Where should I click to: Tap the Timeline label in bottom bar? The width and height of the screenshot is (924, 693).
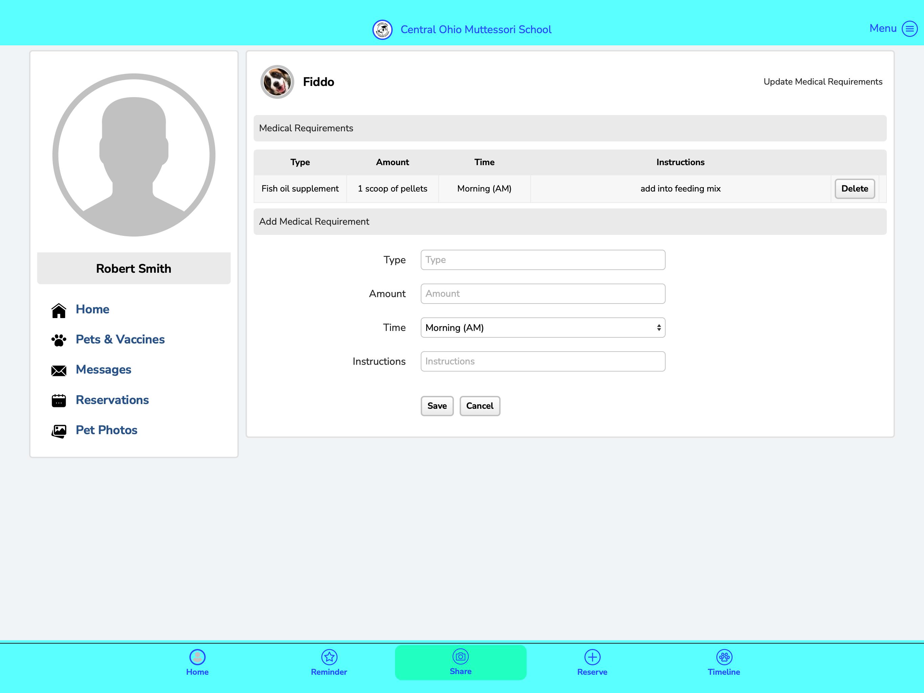724,672
